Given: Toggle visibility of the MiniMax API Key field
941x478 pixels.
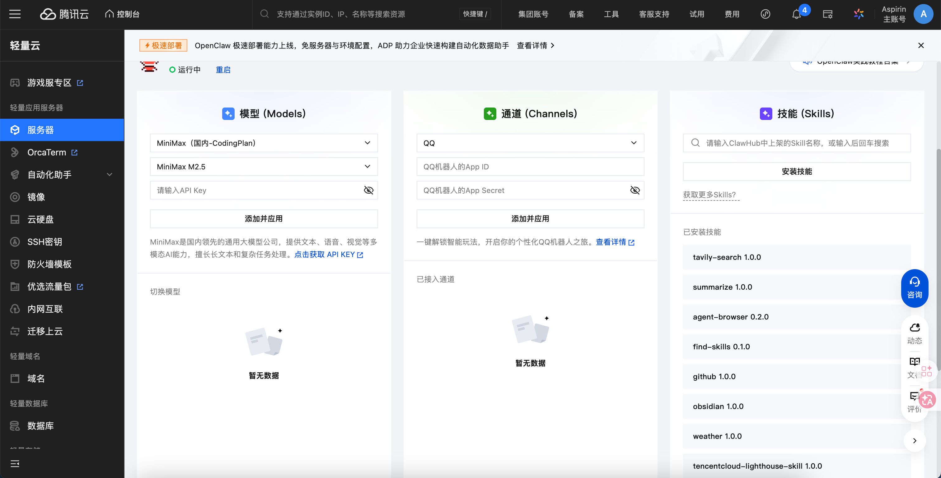Looking at the screenshot, I should tap(368, 190).
